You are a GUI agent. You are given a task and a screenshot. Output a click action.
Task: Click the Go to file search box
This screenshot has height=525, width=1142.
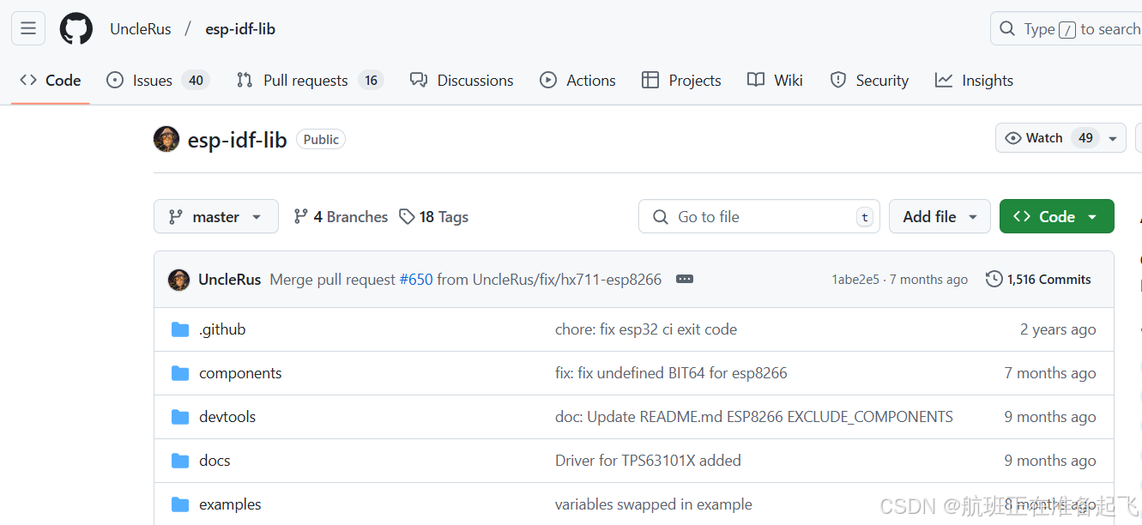tap(759, 217)
